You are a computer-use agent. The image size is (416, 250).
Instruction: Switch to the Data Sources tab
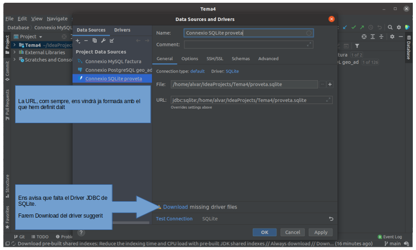pyautogui.click(x=91, y=30)
